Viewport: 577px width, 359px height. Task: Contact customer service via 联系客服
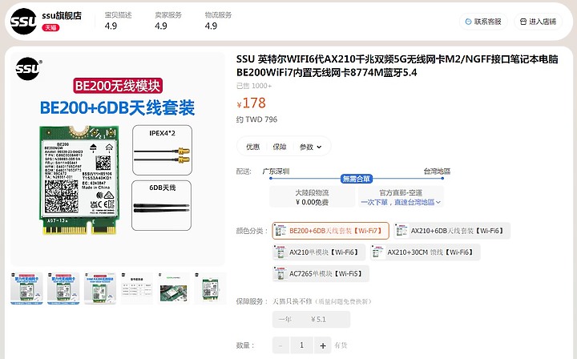[x=483, y=22]
